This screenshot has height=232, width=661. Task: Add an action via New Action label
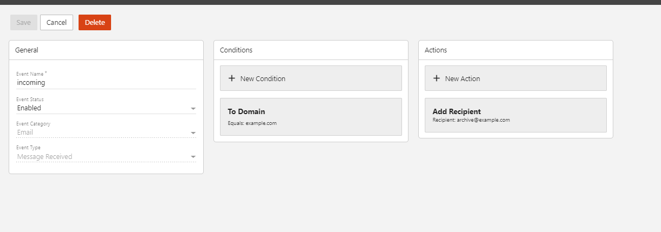pyautogui.click(x=463, y=78)
